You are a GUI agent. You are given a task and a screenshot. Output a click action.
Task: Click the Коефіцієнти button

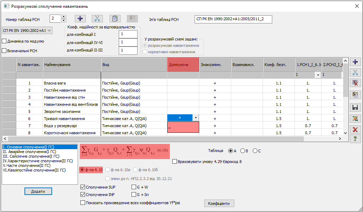tap(219, 203)
